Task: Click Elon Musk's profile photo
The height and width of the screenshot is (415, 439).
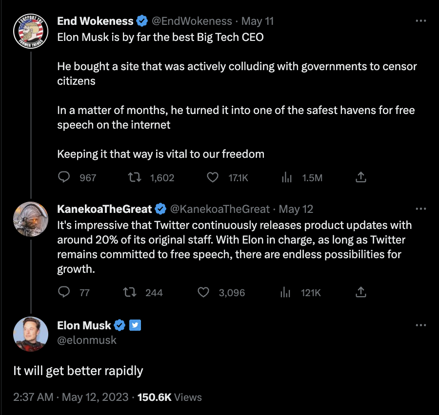Action: [31, 334]
